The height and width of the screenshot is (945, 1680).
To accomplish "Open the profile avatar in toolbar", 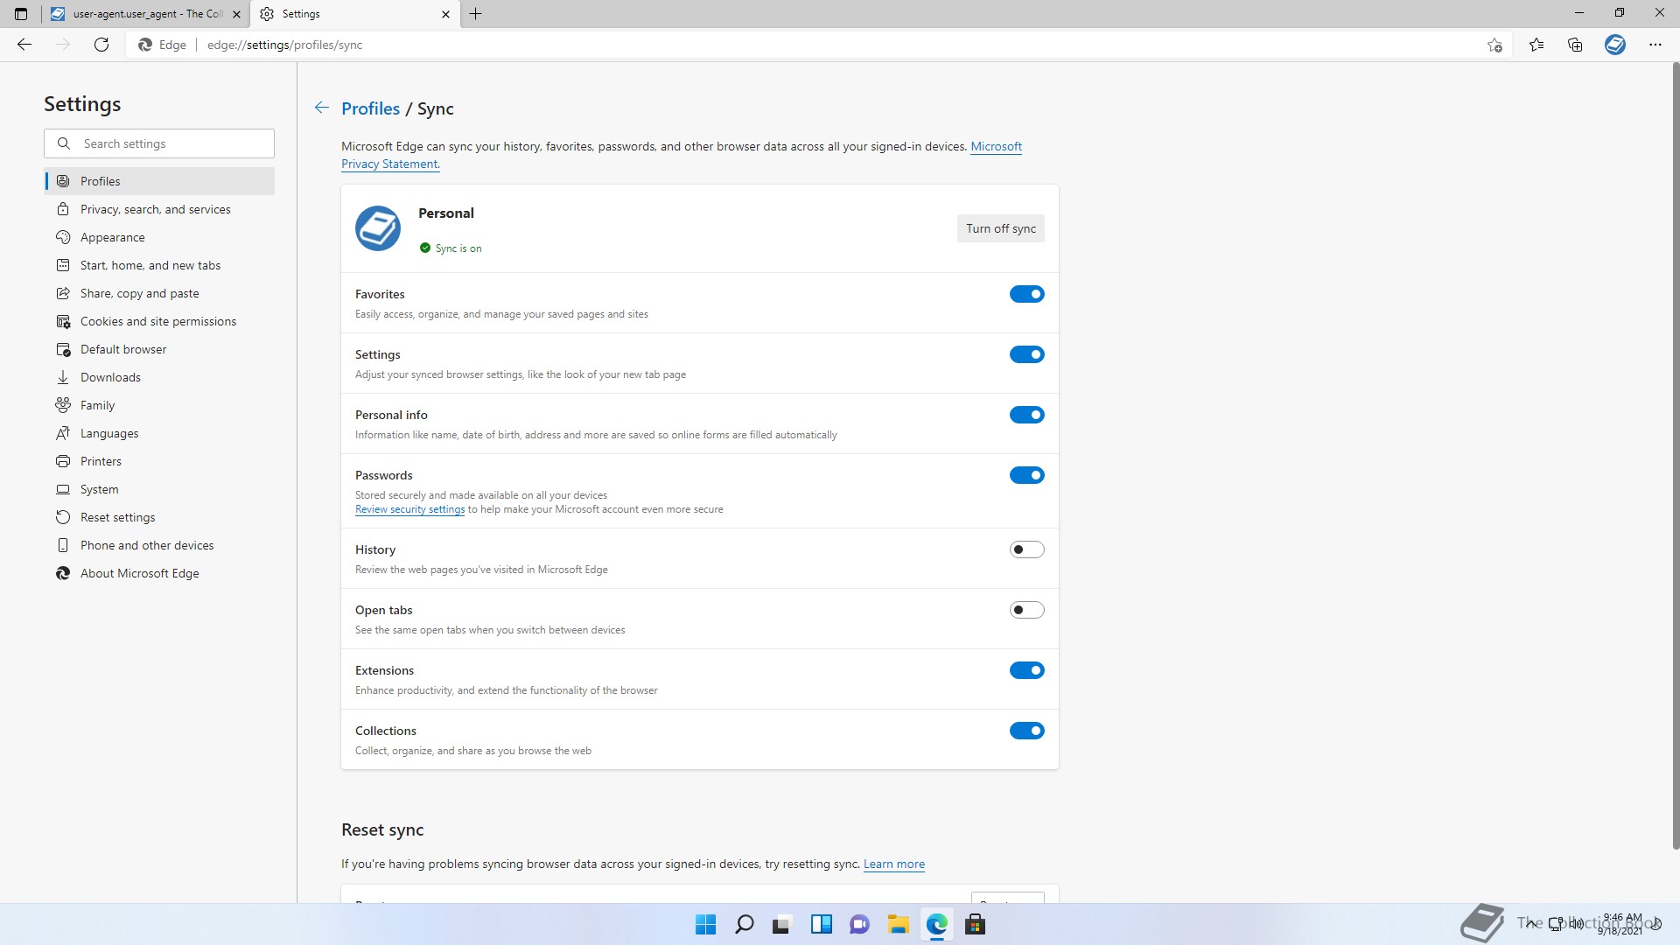I will (1615, 45).
